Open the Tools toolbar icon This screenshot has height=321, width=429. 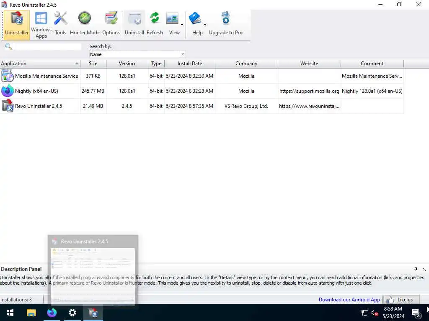[60, 24]
